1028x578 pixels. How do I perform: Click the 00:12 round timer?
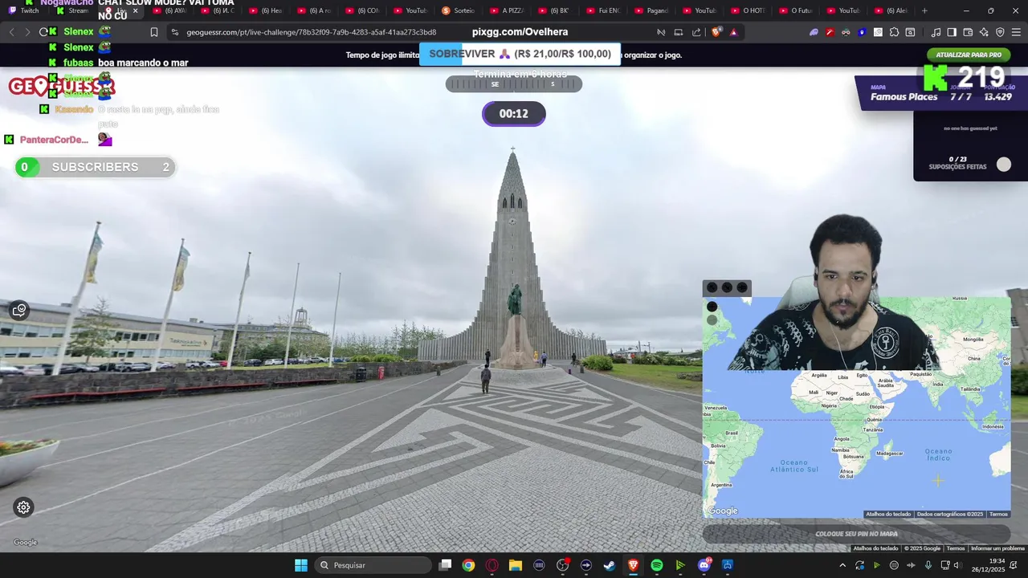514,114
